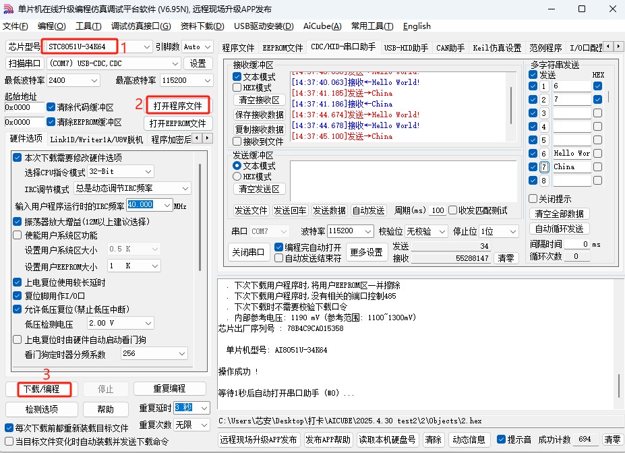Toggle 本次下载需要修改硬件选项 checkbox
This screenshot has height=453, width=625.
tap(17, 157)
